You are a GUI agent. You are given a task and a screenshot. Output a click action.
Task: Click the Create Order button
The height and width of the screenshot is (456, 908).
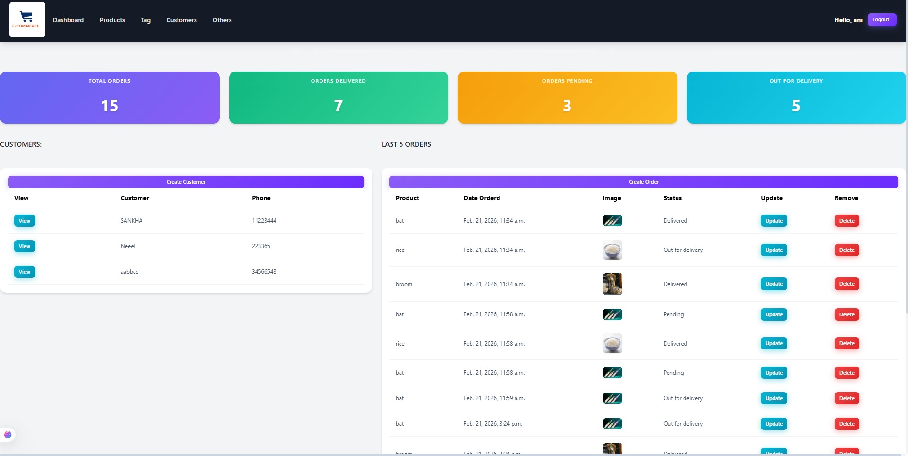click(643, 182)
